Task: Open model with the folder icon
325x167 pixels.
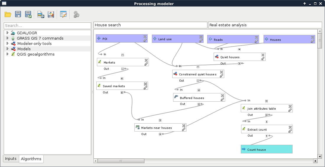Action: [8, 14]
